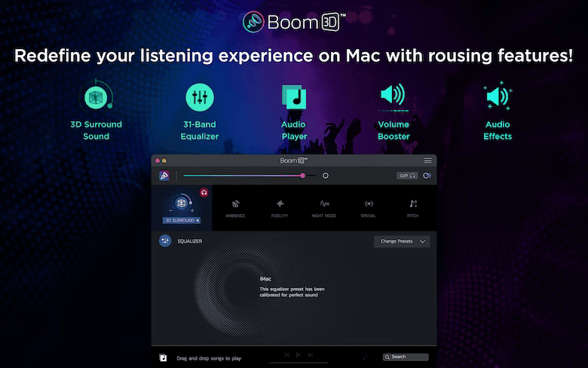Open the audio player playlist icon
Image resolution: width=588 pixels, height=368 pixels.
[x=163, y=358]
